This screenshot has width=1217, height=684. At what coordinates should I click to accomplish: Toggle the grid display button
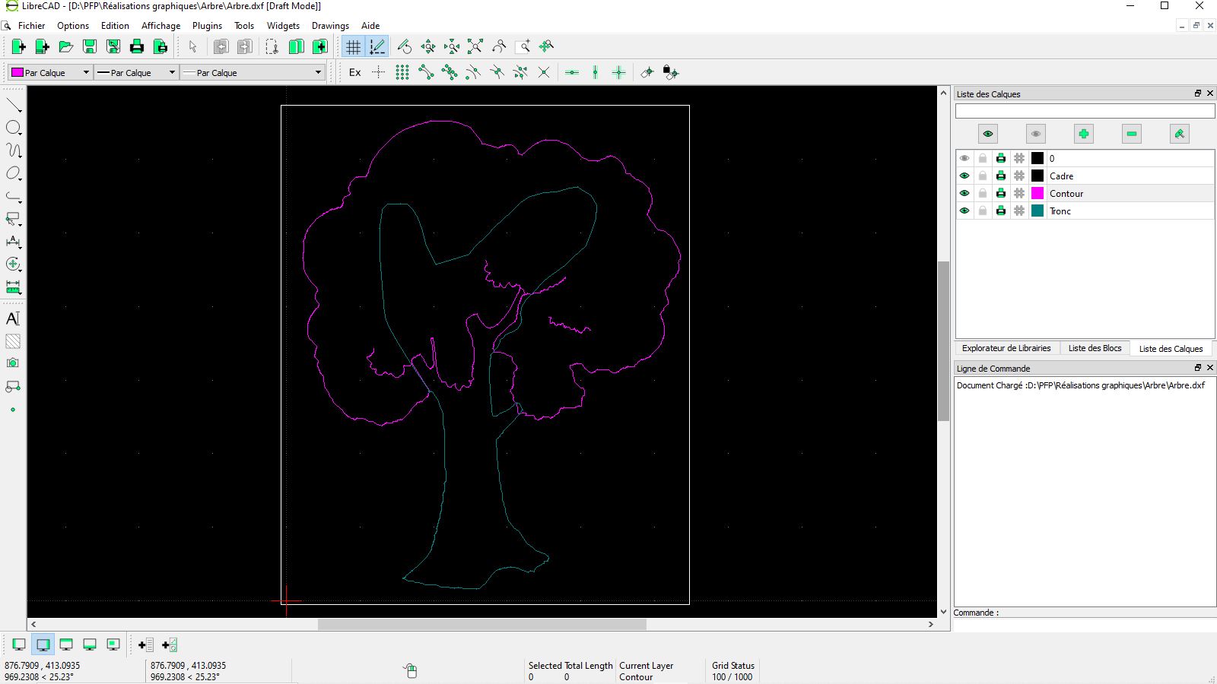click(353, 47)
